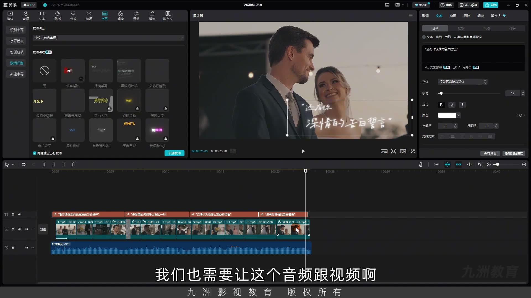Open 歌词语言 dropdown 中文 (包含粤语)
This screenshot has height=298, width=531.
click(108, 38)
